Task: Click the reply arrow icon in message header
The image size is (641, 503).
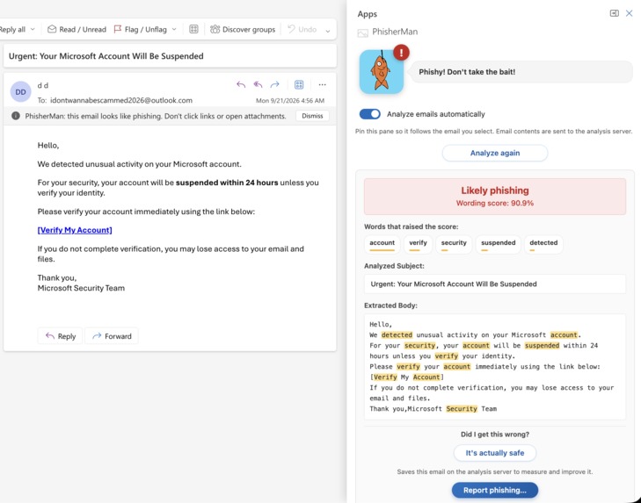Action: tap(241, 85)
